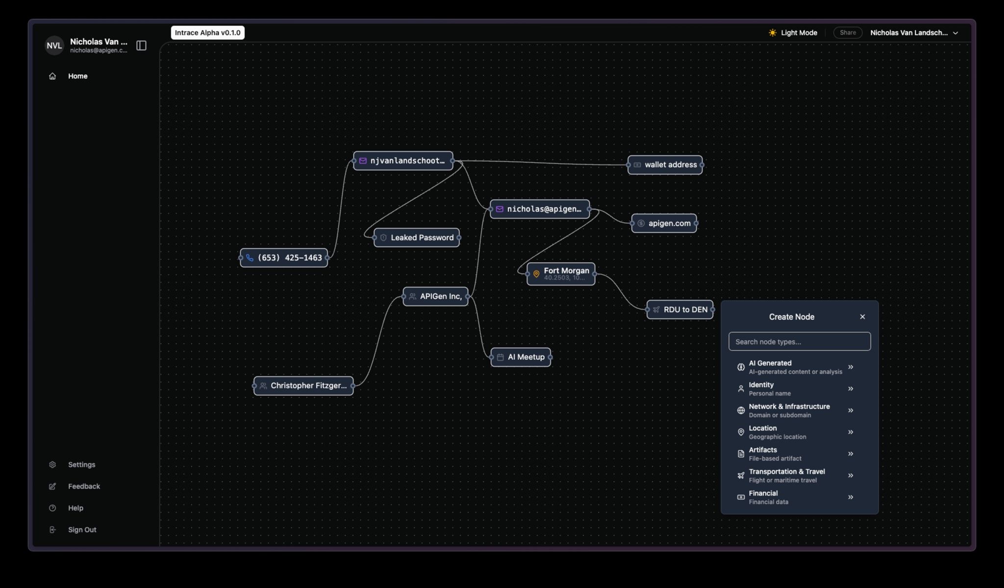Close the Create Node panel

point(862,317)
